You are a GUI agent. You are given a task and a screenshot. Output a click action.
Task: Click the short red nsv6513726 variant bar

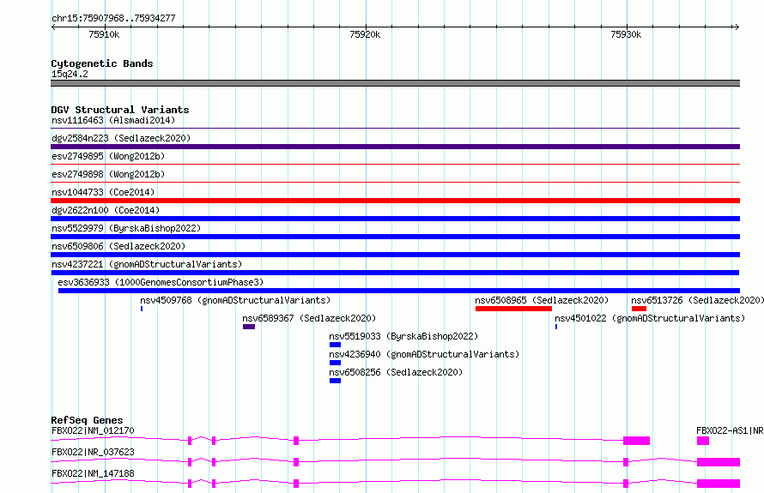point(639,309)
